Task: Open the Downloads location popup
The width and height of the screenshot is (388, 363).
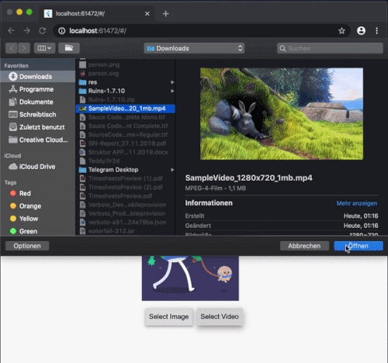Action: click(194, 48)
